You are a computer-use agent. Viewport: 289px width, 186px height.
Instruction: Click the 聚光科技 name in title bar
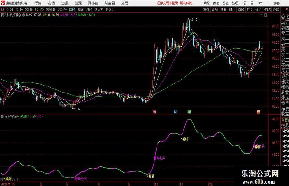[186, 3]
